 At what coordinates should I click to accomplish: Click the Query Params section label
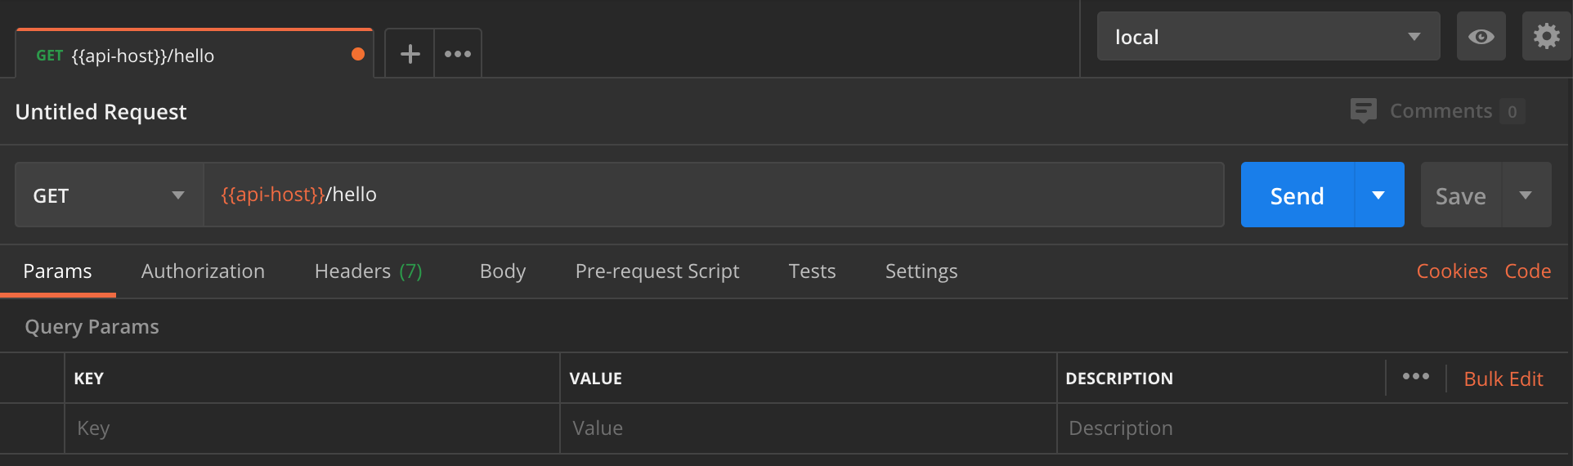(x=92, y=327)
